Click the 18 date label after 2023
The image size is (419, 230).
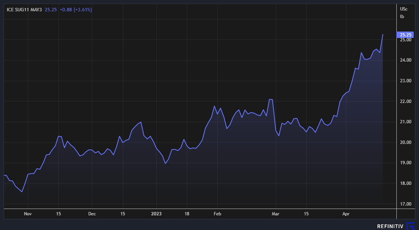tap(187, 214)
